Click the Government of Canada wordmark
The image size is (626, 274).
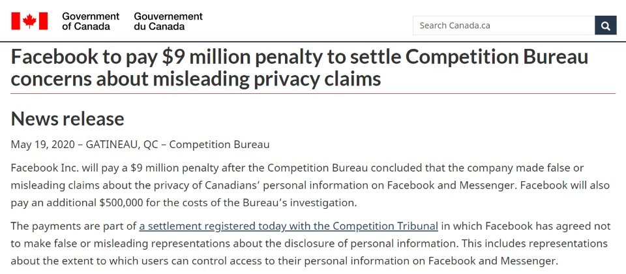[91, 21]
